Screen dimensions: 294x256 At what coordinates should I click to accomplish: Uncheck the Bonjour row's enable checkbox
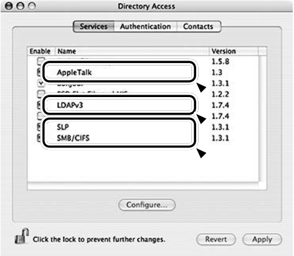point(41,83)
